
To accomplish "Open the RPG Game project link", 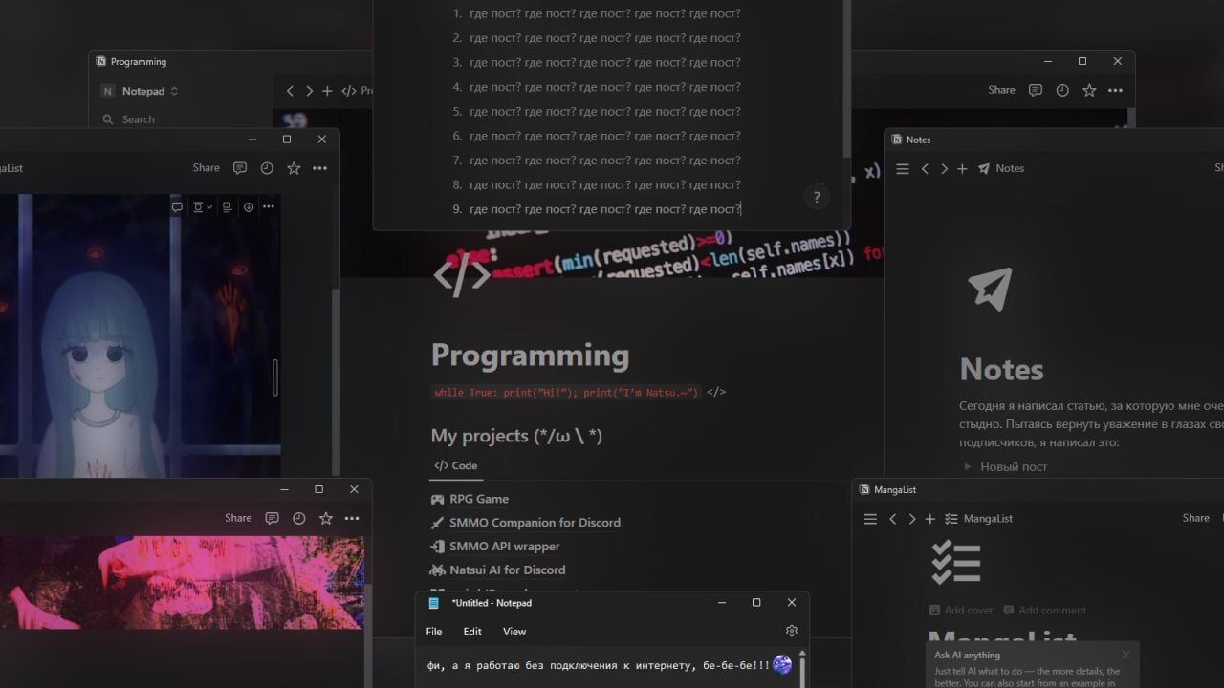I will click(478, 499).
